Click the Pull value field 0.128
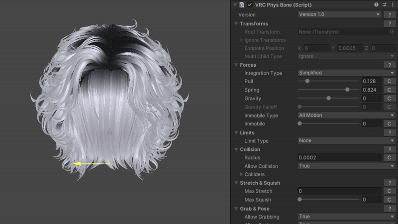This screenshot has width=398, height=224. click(372, 81)
